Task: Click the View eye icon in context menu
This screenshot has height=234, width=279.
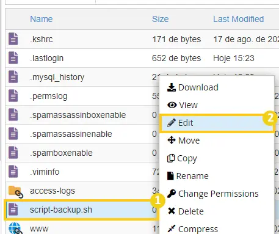Action: pyautogui.click(x=172, y=105)
